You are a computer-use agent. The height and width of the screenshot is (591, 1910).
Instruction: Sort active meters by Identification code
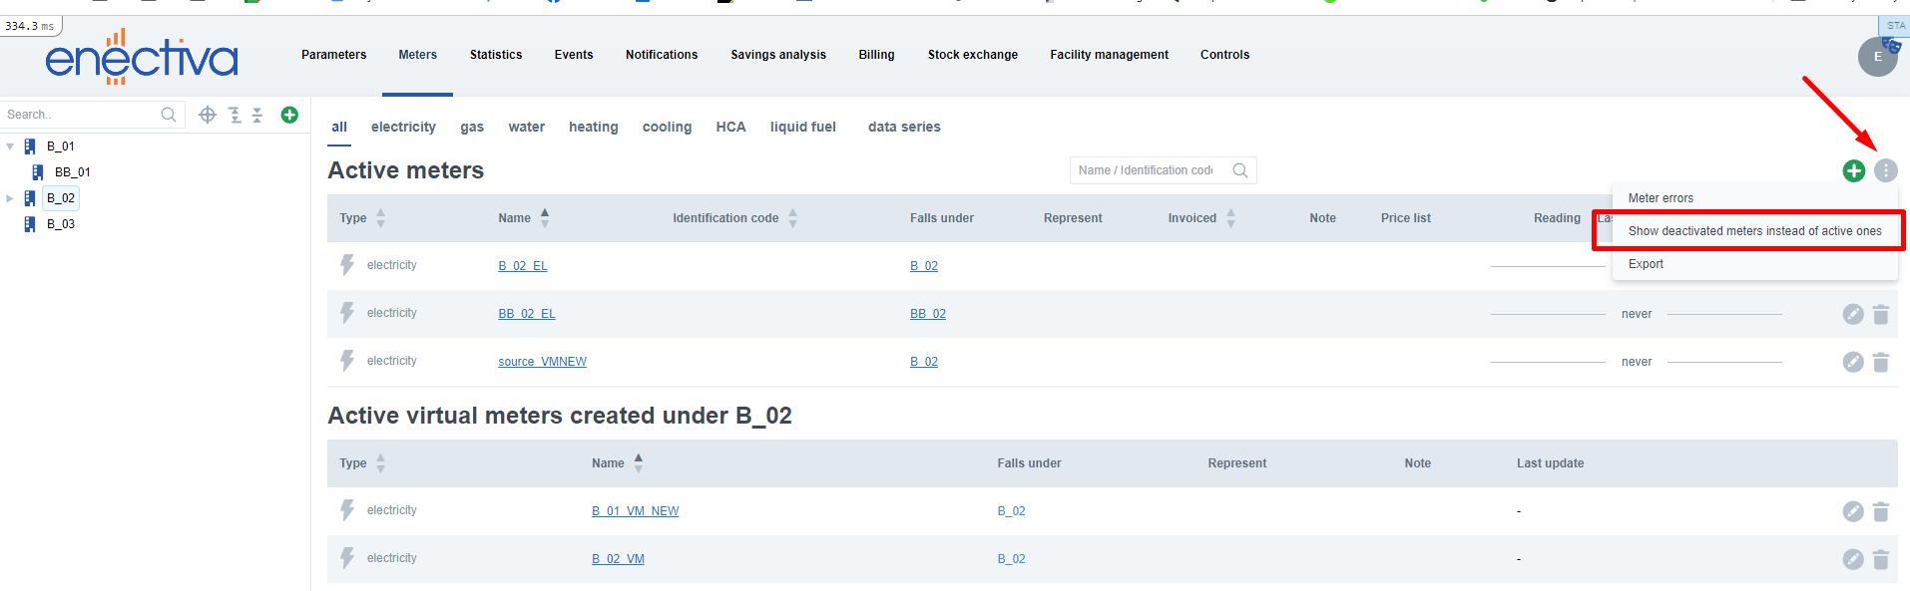(x=792, y=218)
